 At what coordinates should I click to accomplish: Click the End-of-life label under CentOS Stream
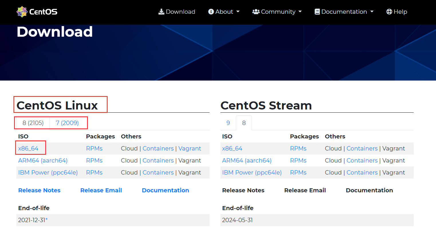[x=238, y=208]
